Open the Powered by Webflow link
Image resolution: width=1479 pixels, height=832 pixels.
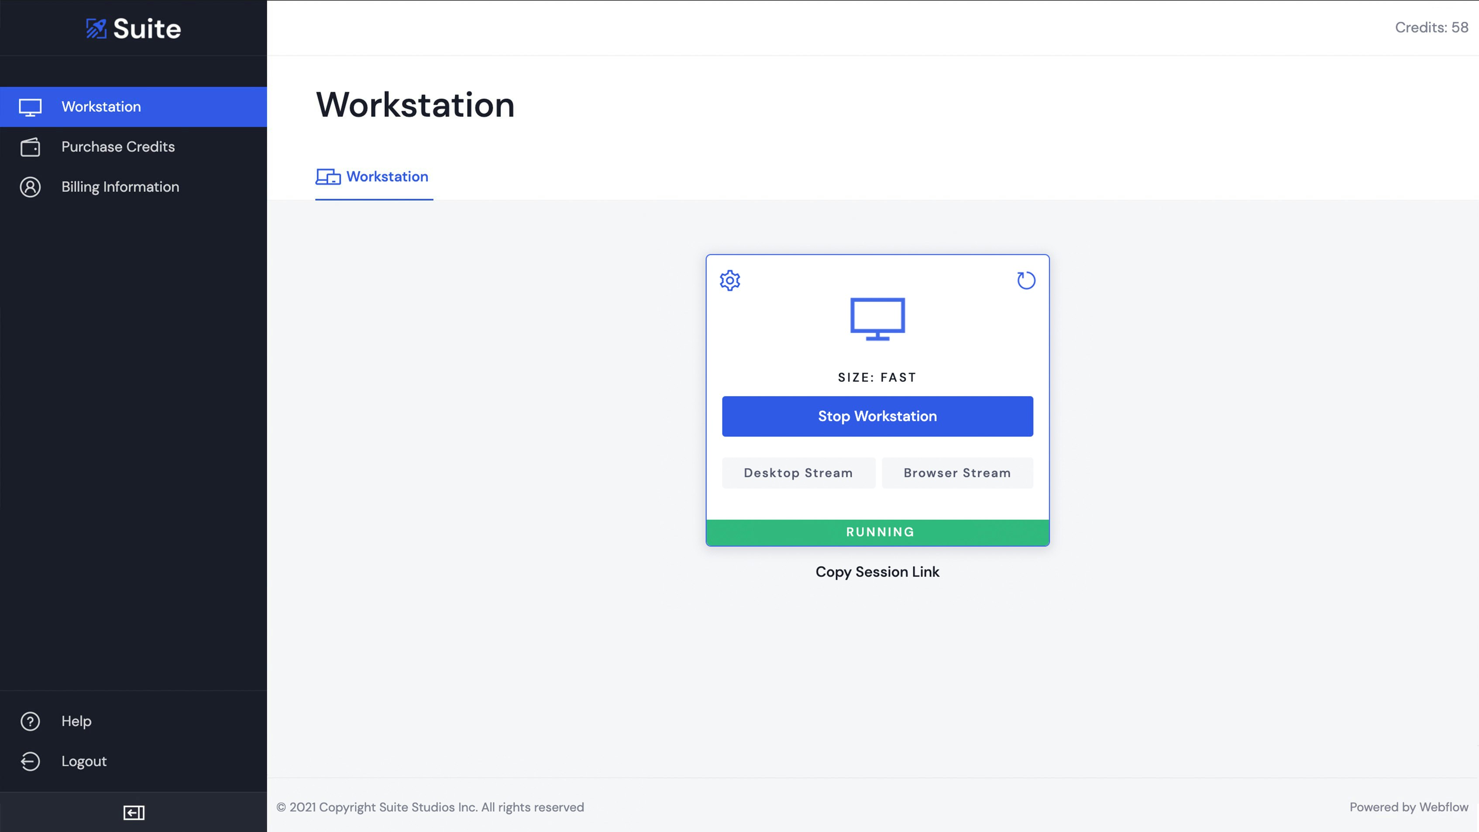(1408, 807)
